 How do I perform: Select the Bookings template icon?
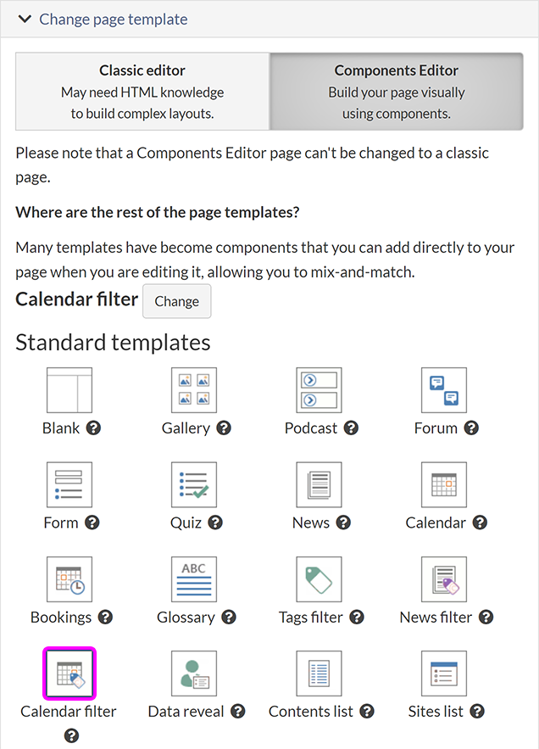tap(69, 579)
